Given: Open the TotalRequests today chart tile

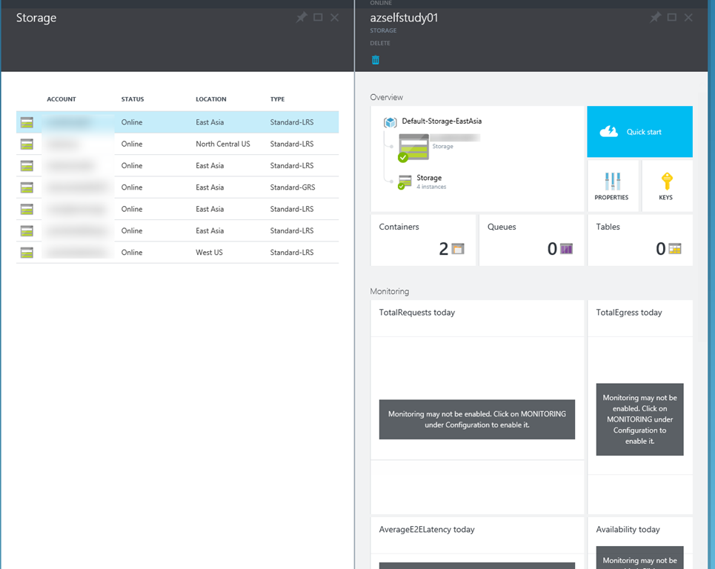Looking at the screenshot, I should 477,407.
